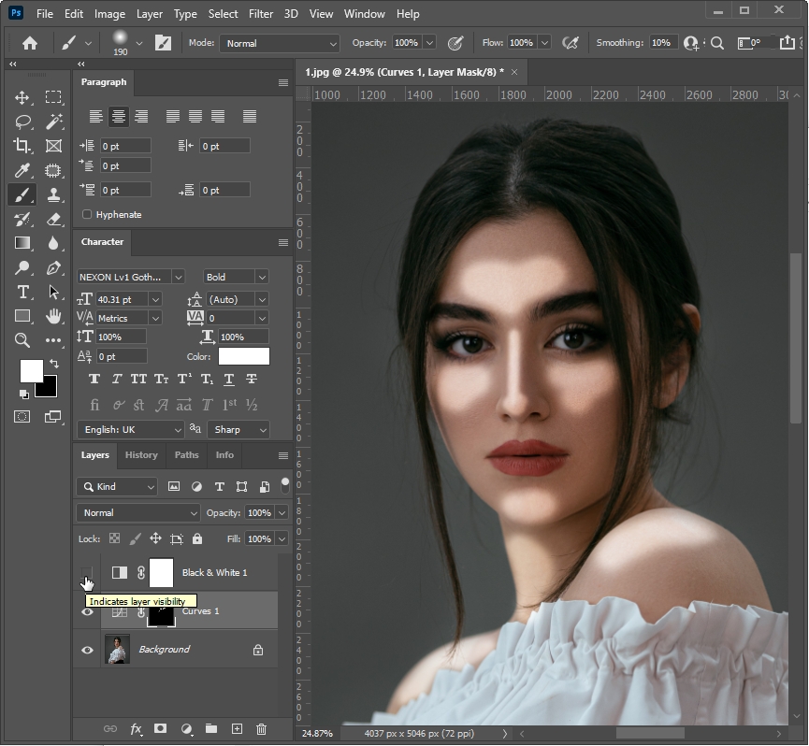Create a new layer
Viewport: 809px width, 746px height.
click(237, 728)
